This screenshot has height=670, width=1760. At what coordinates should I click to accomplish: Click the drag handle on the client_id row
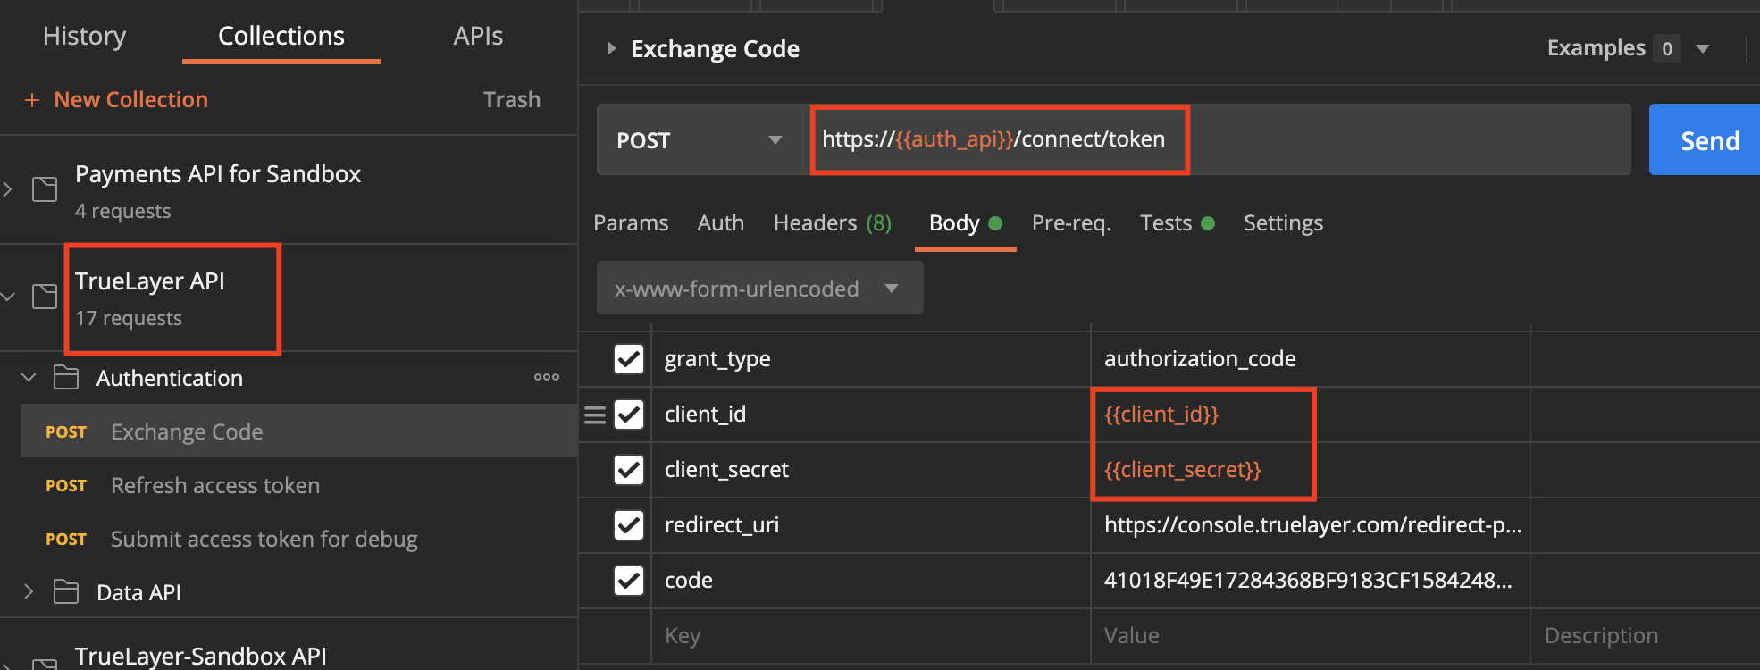595,415
